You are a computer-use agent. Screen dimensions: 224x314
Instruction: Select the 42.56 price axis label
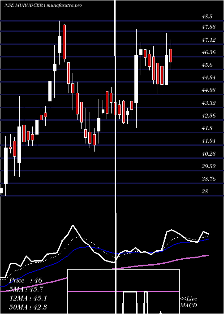pyautogui.click(x=209, y=116)
